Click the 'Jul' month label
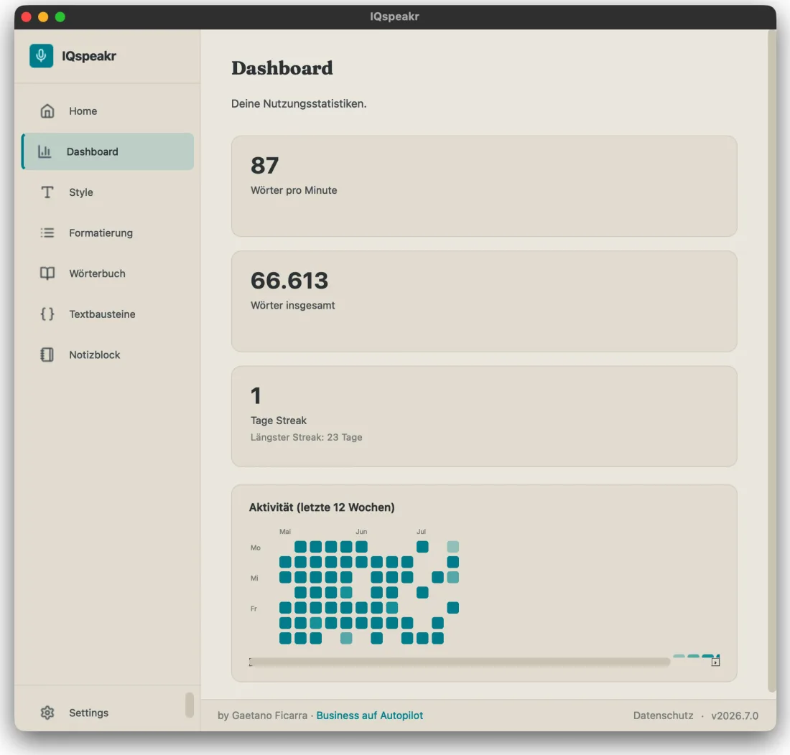 pyautogui.click(x=421, y=532)
